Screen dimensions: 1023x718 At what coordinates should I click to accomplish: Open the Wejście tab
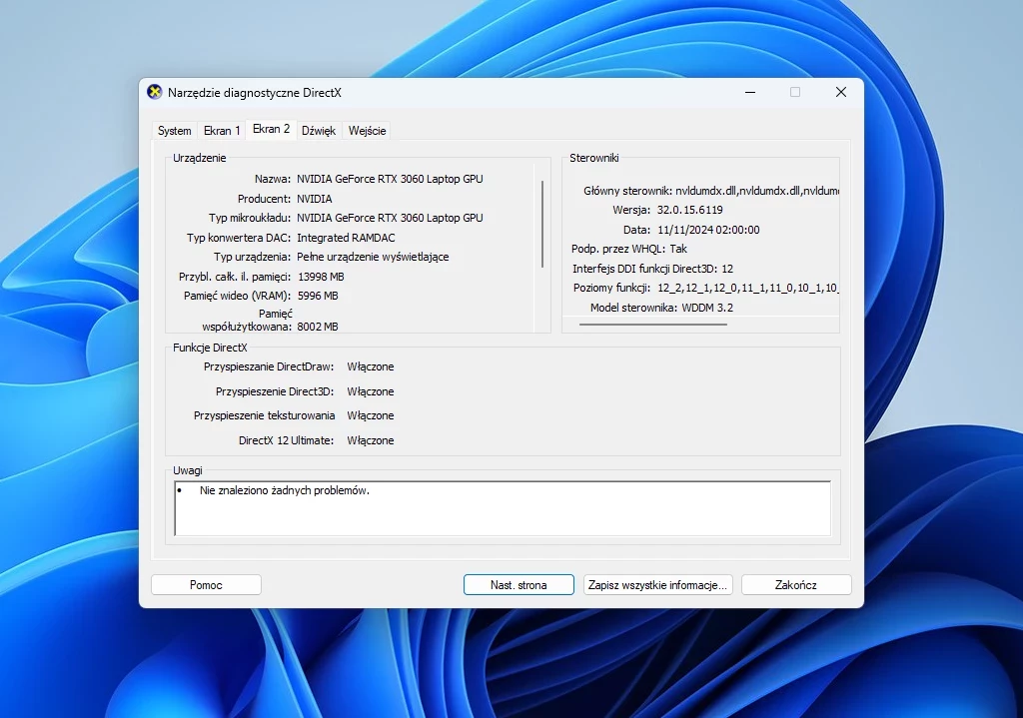(367, 131)
